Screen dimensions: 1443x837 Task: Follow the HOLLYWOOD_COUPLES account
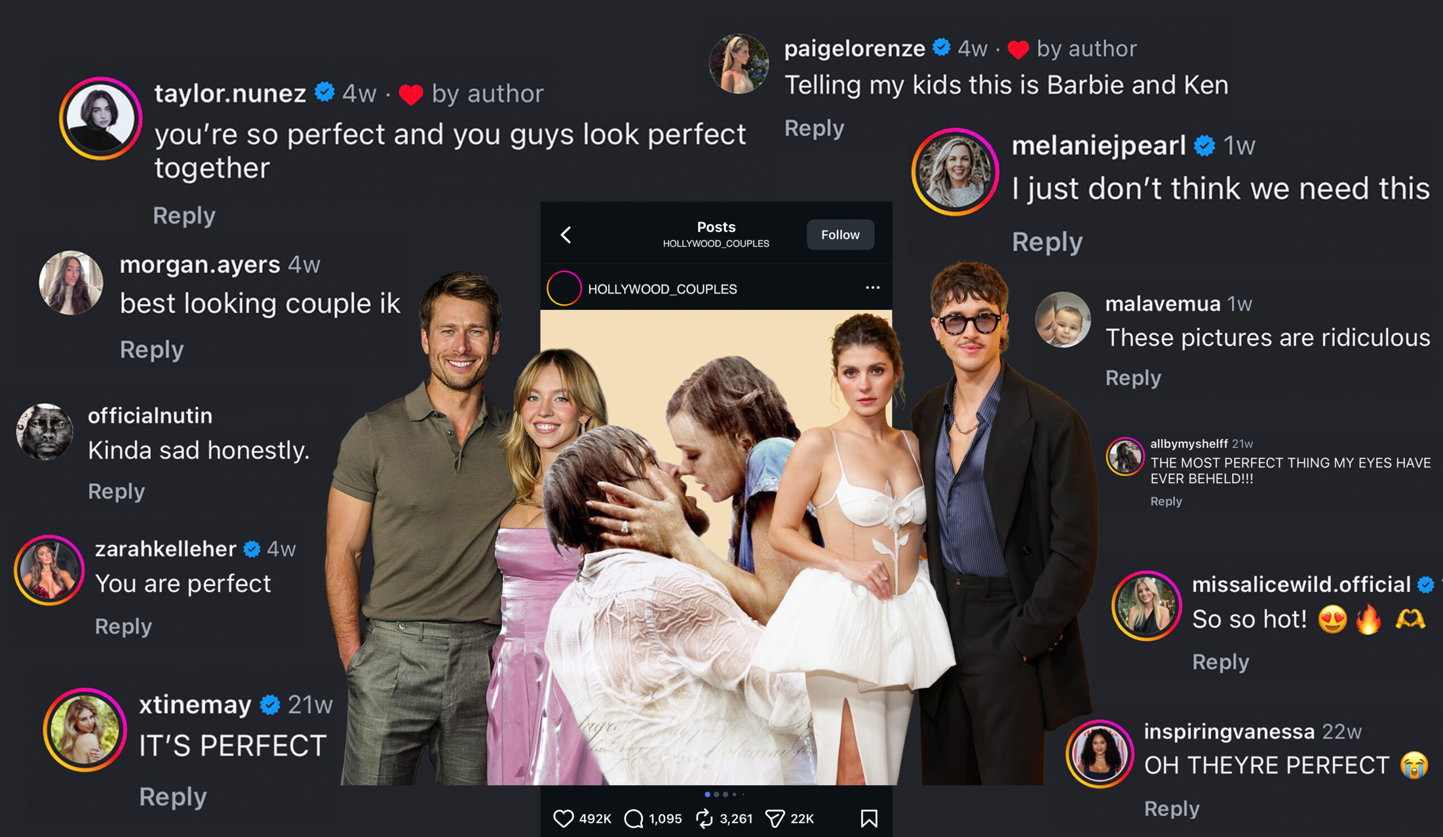[x=839, y=234]
